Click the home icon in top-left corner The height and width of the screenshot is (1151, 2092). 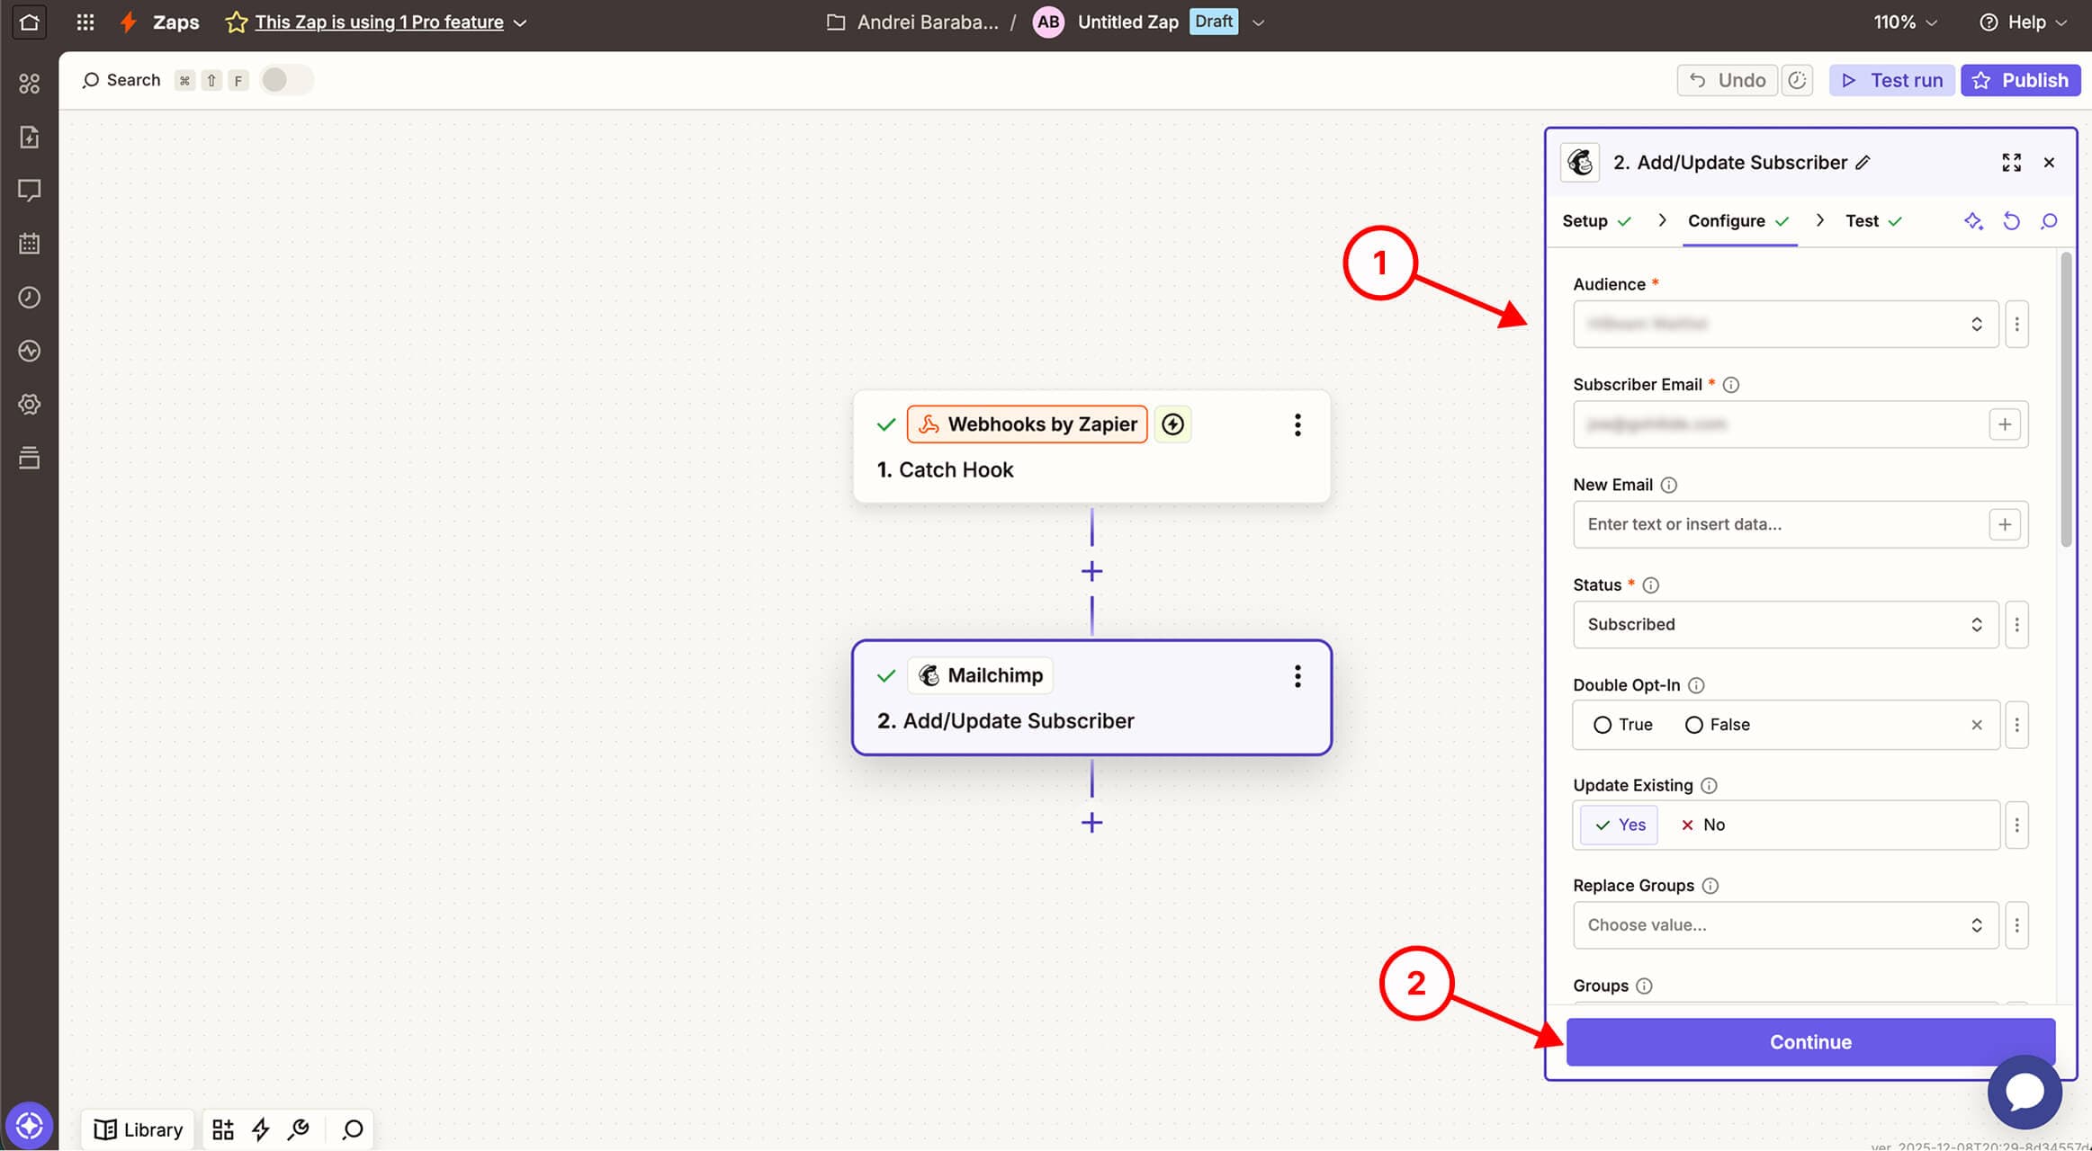[x=29, y=22]
